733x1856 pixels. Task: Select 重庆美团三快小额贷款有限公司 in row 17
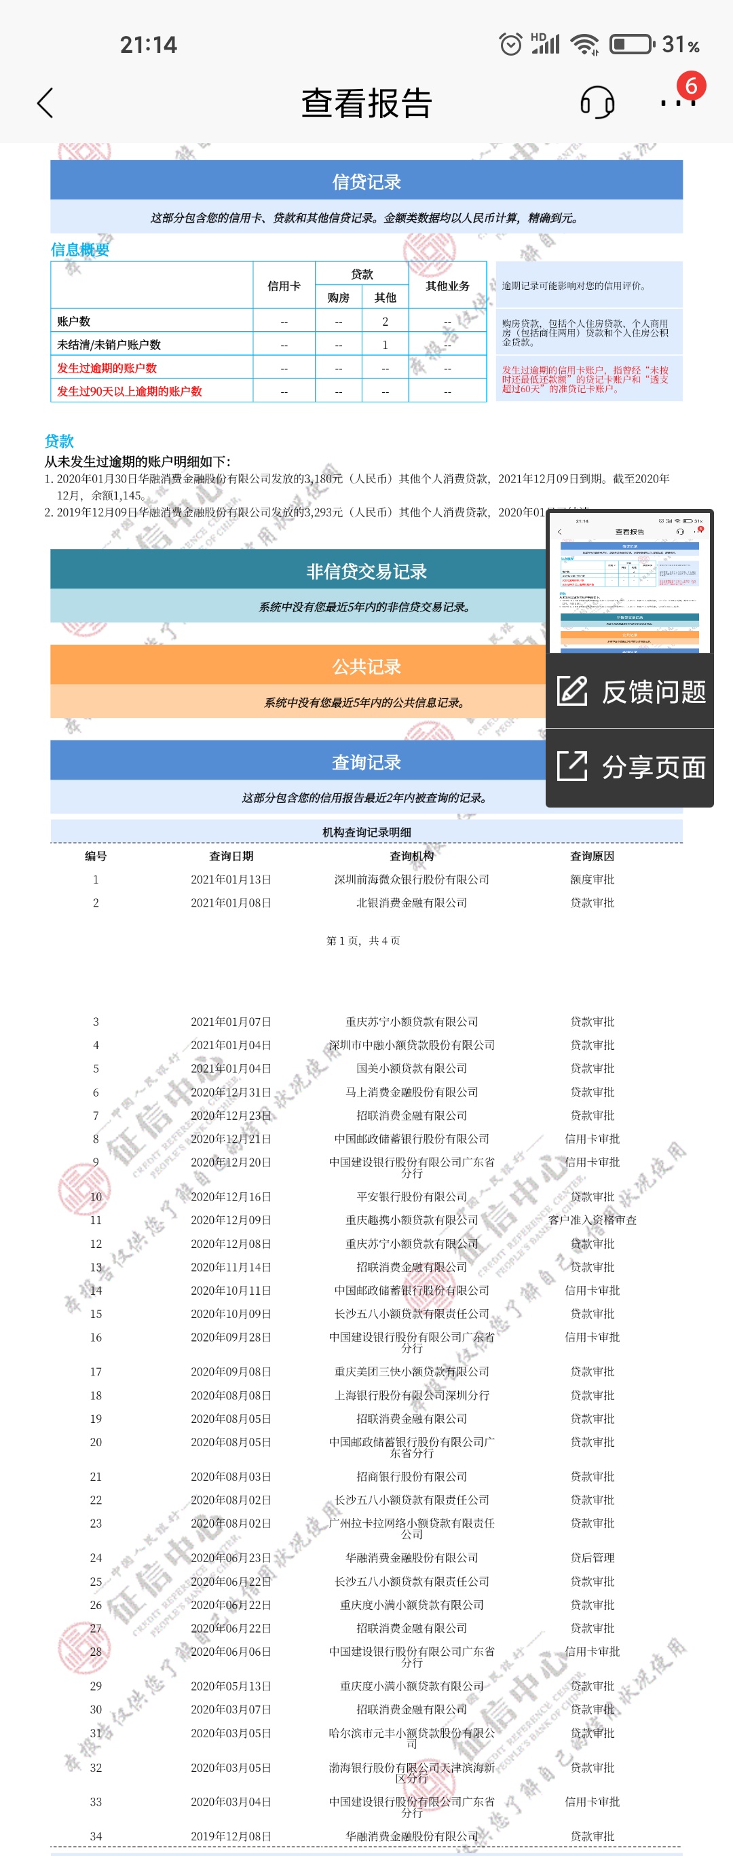[411, 1372]
